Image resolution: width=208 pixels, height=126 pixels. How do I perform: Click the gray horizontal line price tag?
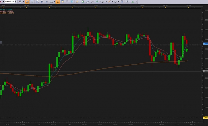tap(206, 71)
